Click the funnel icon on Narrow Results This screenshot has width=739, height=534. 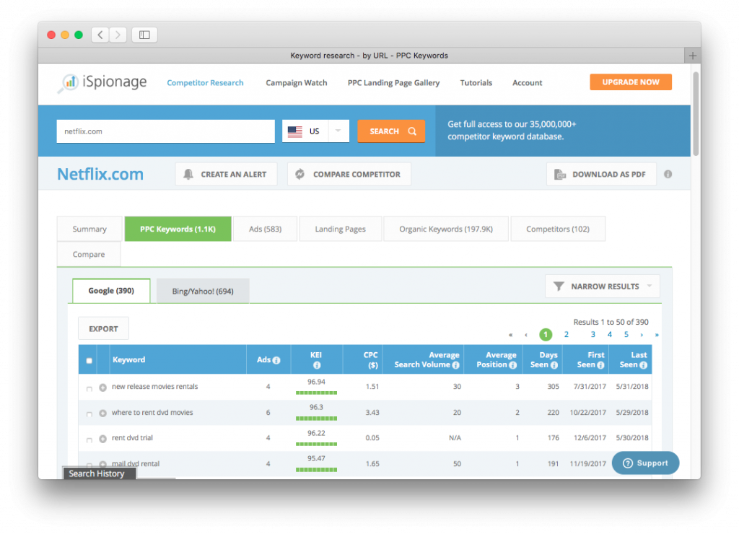point(558,286)
